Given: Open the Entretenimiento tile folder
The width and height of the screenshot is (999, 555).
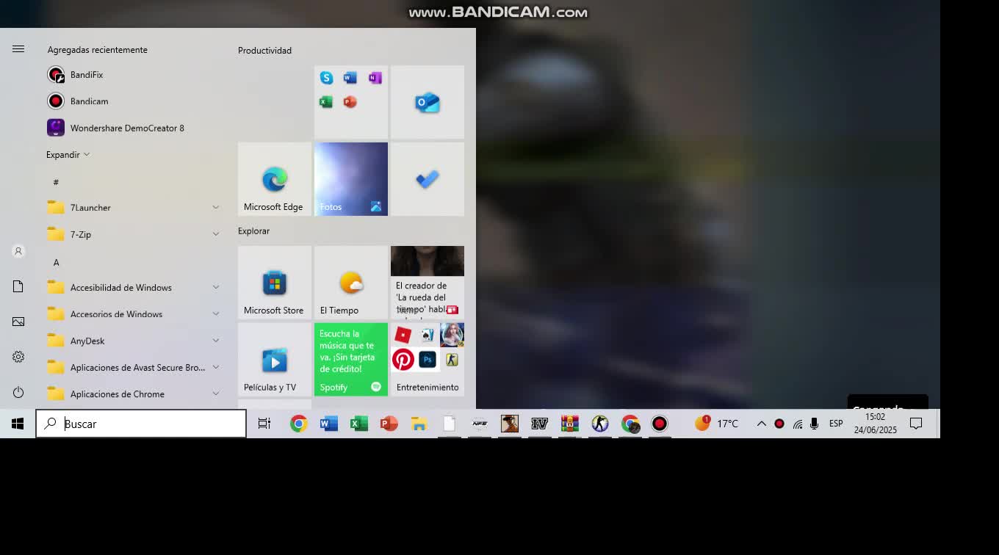Looking at the screenshot, I should pos(428,360).
